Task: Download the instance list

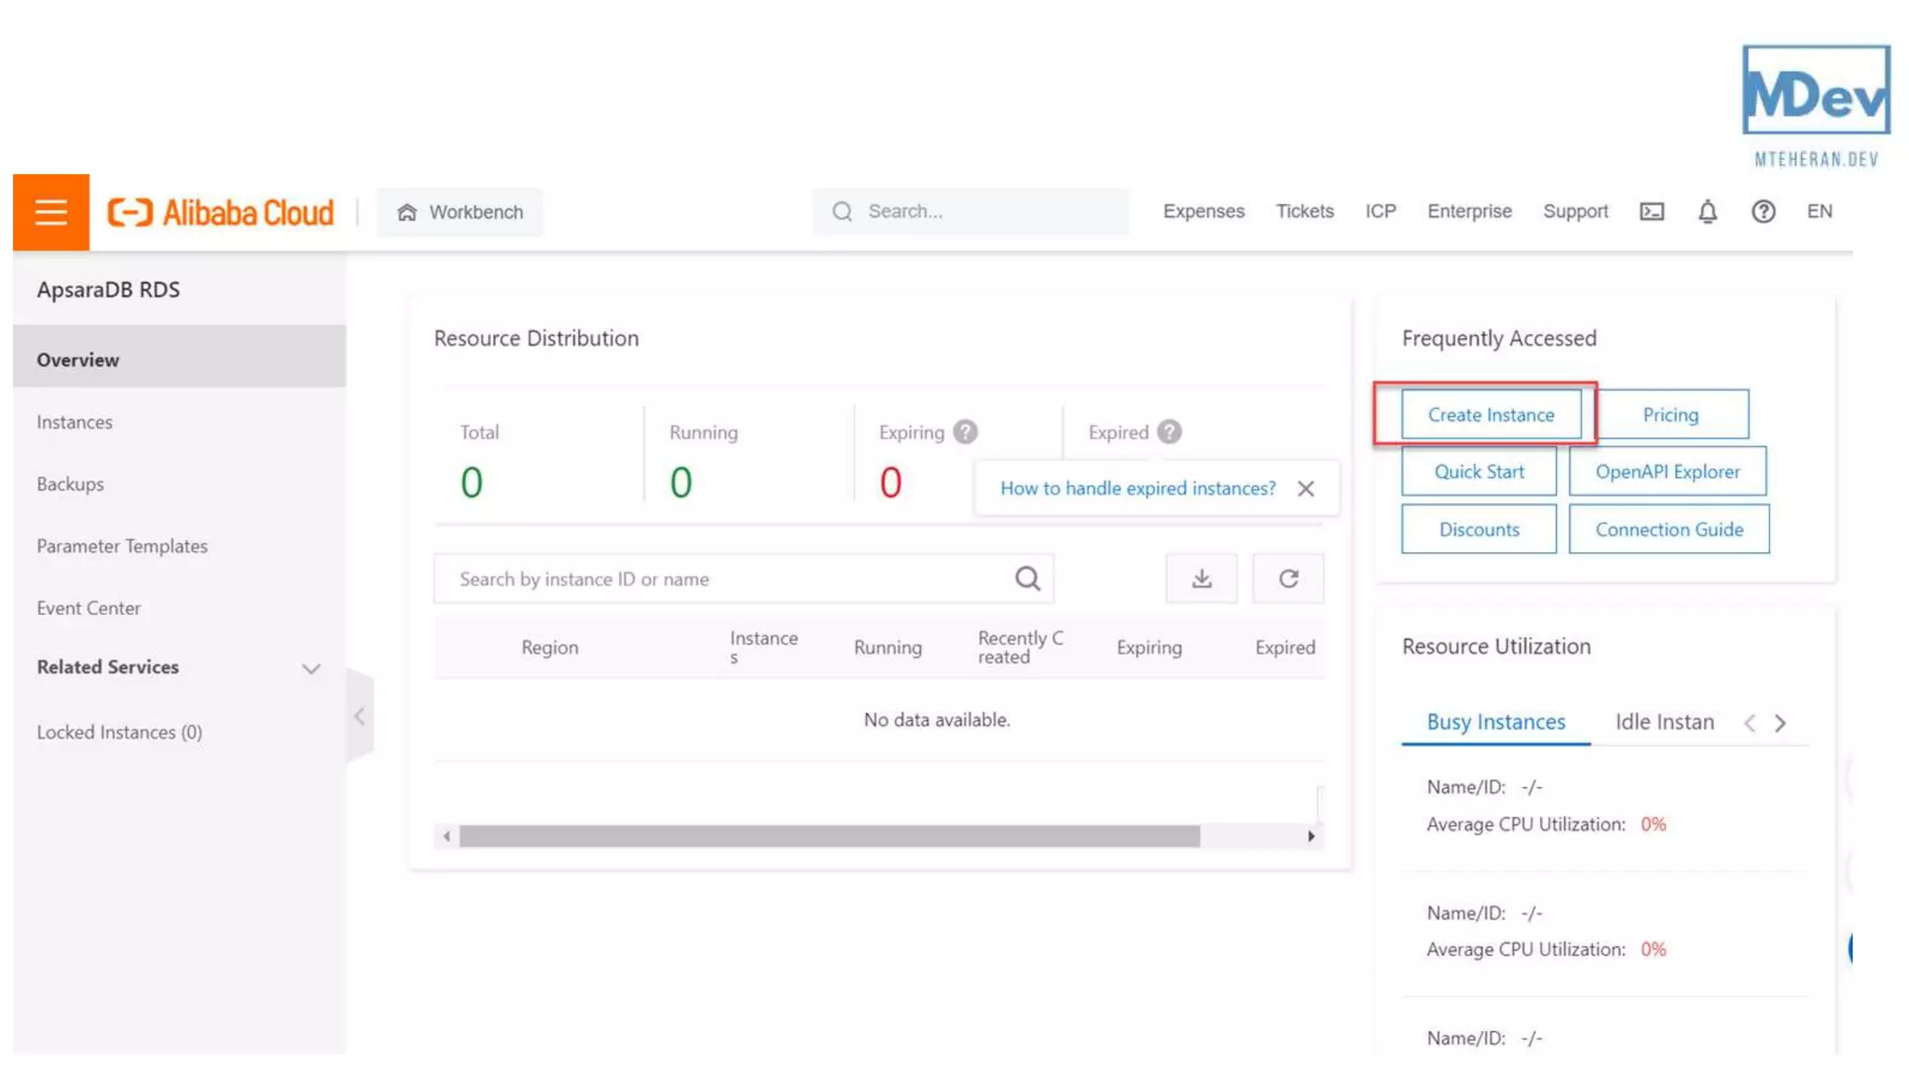Action: point(1202,578)
